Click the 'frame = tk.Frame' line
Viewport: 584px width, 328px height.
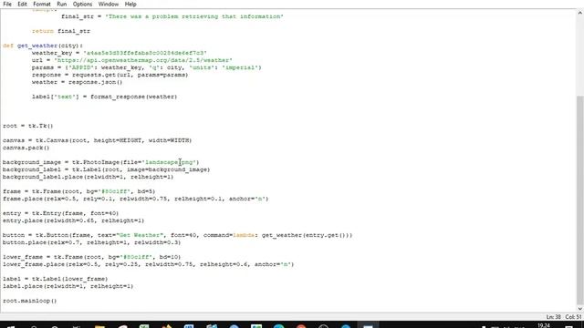79,191
